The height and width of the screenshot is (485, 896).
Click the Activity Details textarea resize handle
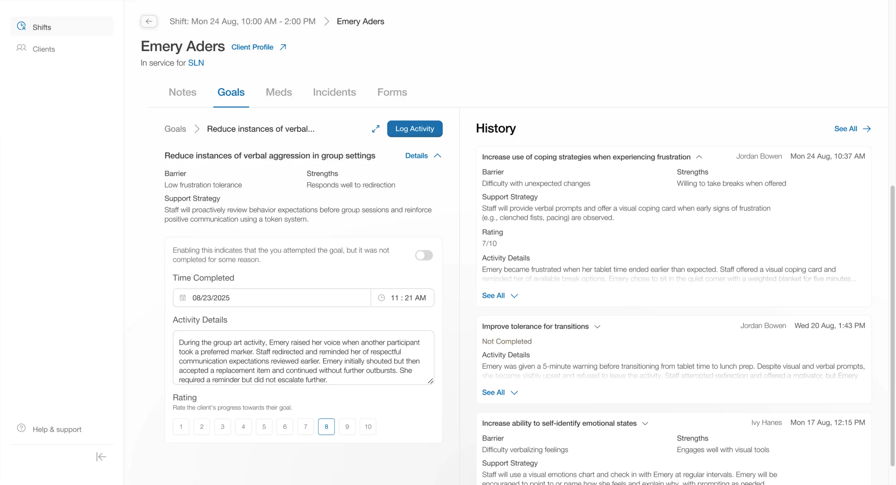click(430, 381)
